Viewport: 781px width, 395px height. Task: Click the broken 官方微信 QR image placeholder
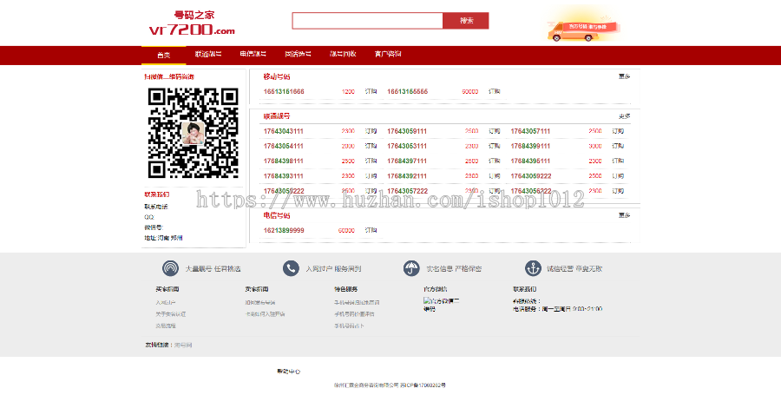[442, 305]
